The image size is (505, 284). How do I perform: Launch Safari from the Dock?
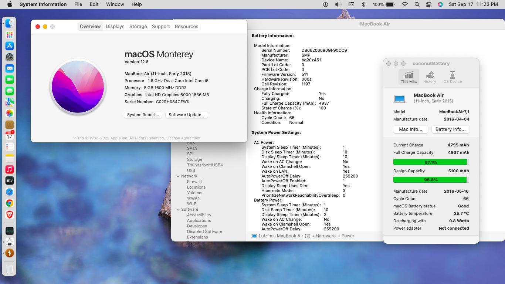(10, 192)
